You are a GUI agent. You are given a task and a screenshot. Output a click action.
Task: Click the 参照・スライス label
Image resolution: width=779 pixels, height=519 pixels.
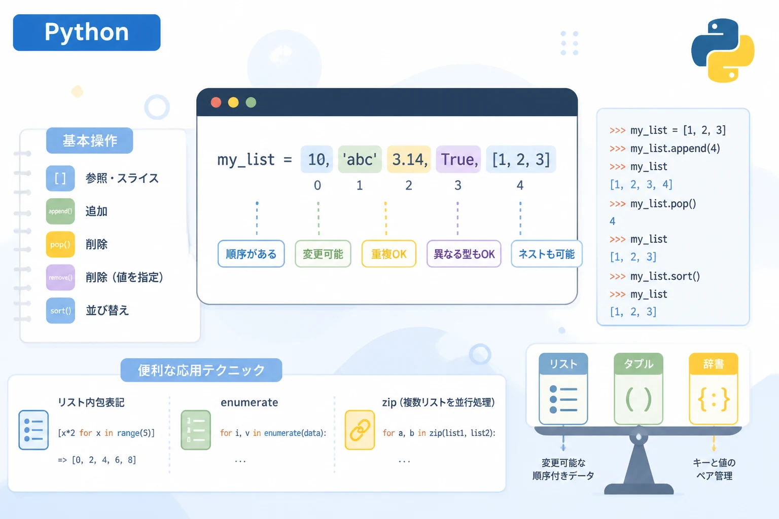(x=122, y=178)
